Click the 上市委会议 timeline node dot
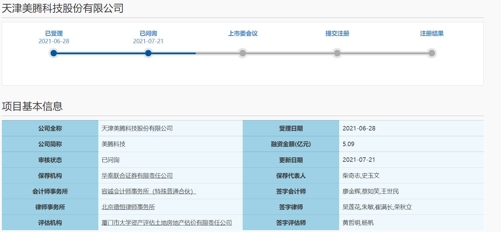Viewport: 501px width, 232px height. pyautogui.click(x=243, y=53)
